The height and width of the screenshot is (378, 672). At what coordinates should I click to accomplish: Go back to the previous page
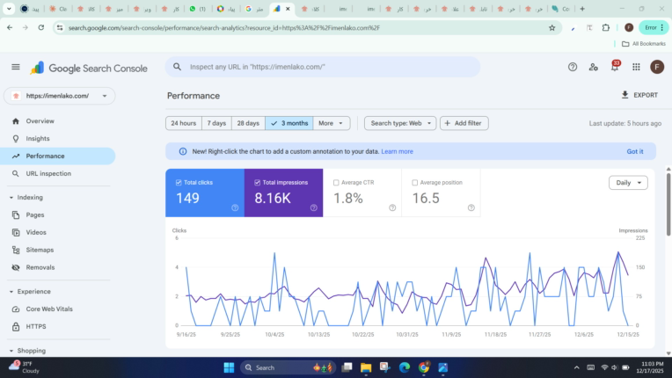[10, 27]
